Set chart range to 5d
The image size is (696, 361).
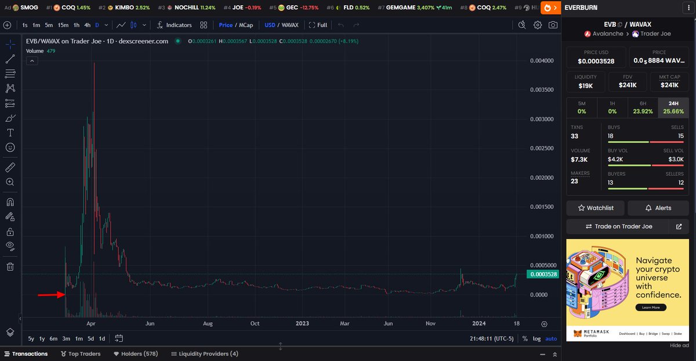(90, 338)
